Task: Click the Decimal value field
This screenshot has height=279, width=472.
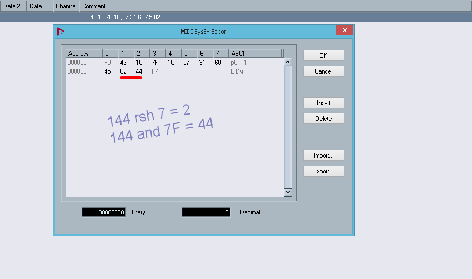Action: 206,212
